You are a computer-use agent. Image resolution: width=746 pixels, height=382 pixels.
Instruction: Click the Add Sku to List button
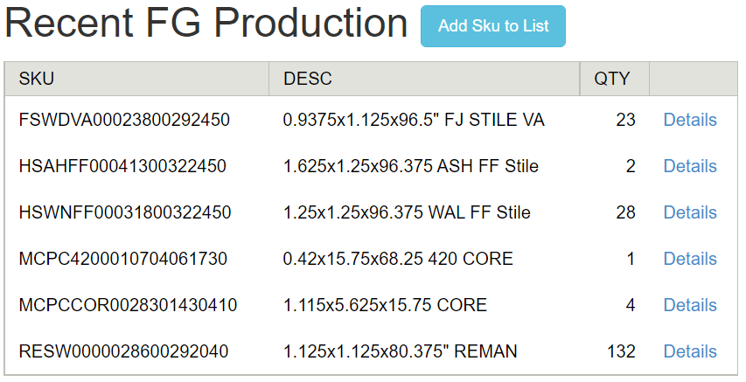coord(493,26)
